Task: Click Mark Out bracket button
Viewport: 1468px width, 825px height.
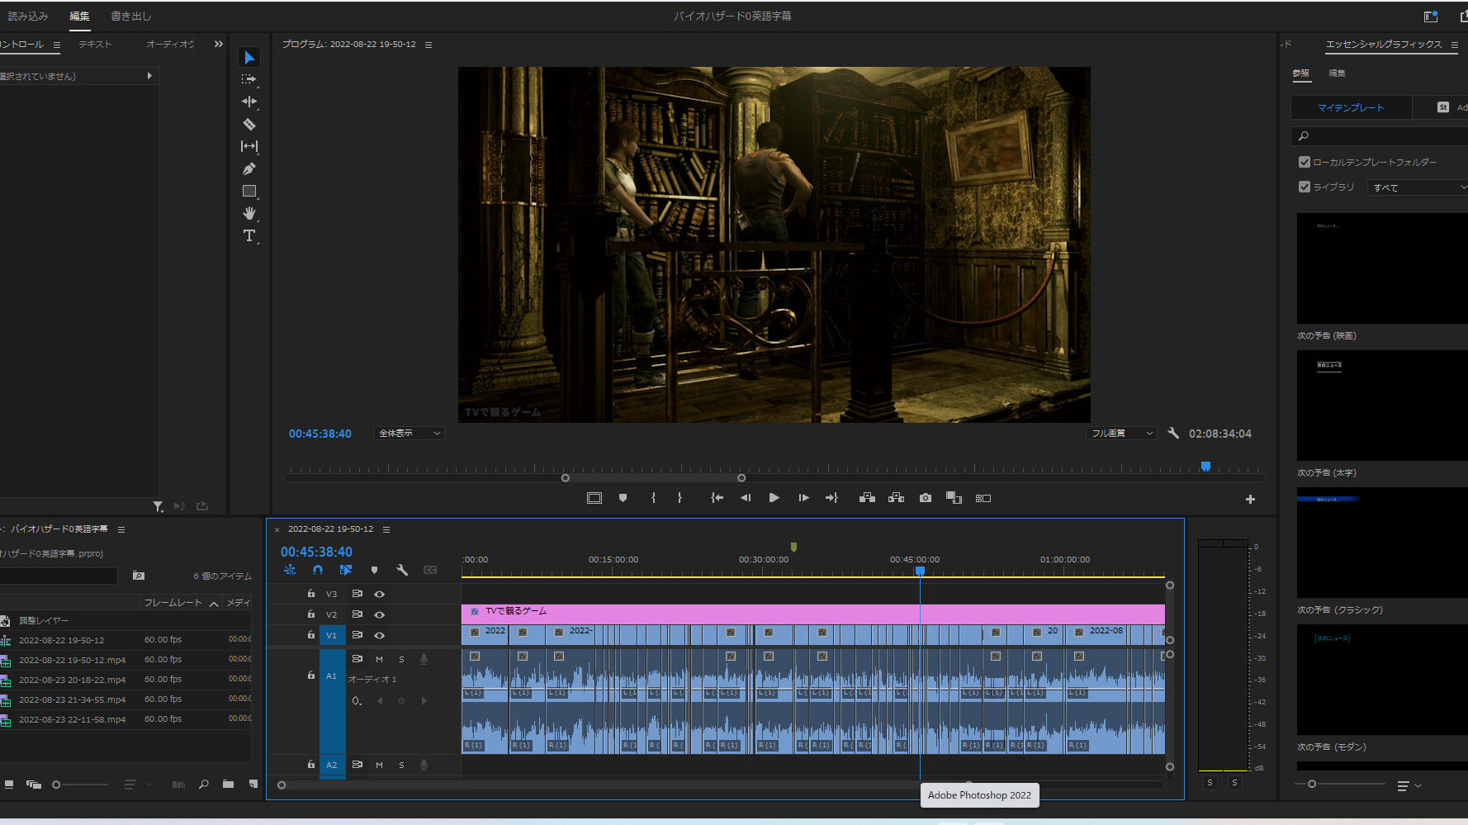Action: (x=680, y=498)
